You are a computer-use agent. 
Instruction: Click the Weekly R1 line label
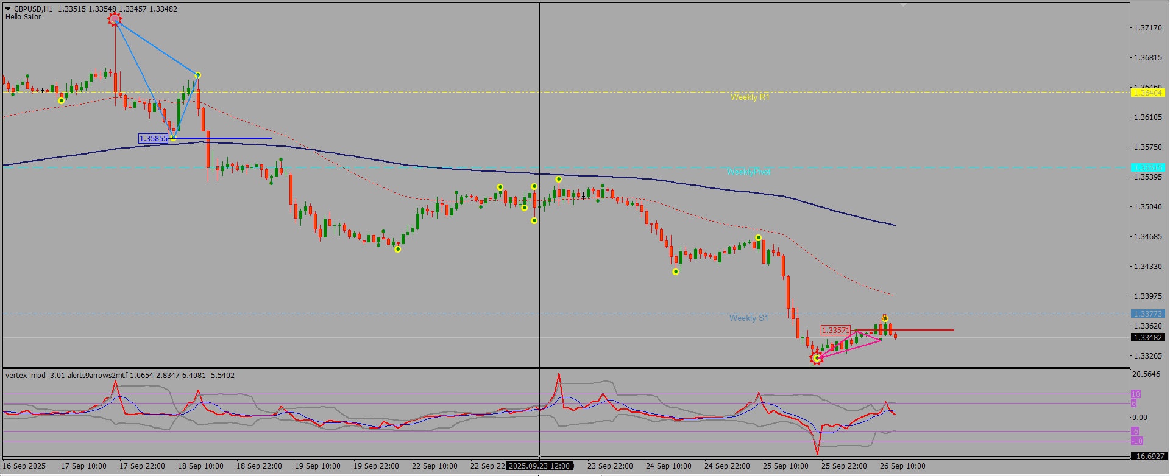click(750, 97)
